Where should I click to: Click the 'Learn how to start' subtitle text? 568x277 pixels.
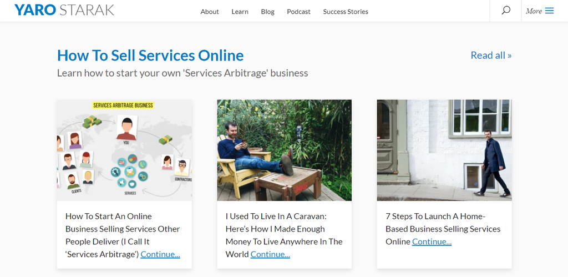tap(182, 73)
